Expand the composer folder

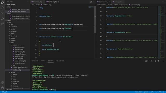(x=16, y=81)
